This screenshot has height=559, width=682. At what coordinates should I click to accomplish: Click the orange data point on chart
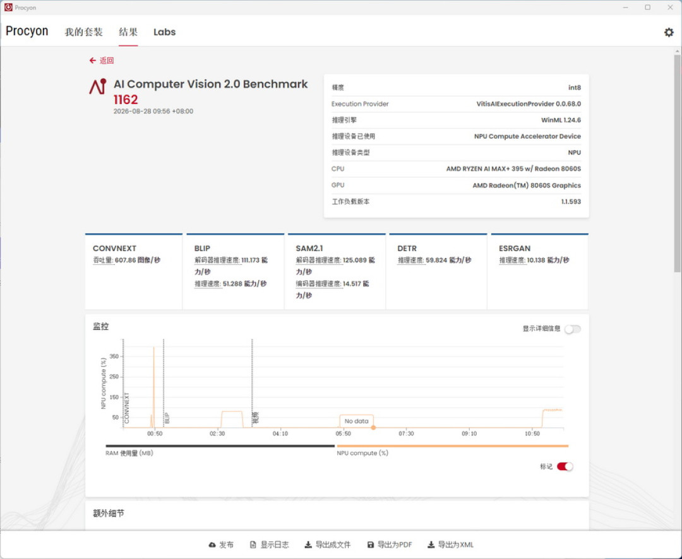click(373, 428)
